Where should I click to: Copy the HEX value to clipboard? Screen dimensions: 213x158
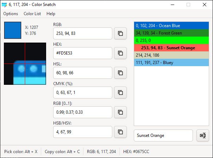coord(120,53)
